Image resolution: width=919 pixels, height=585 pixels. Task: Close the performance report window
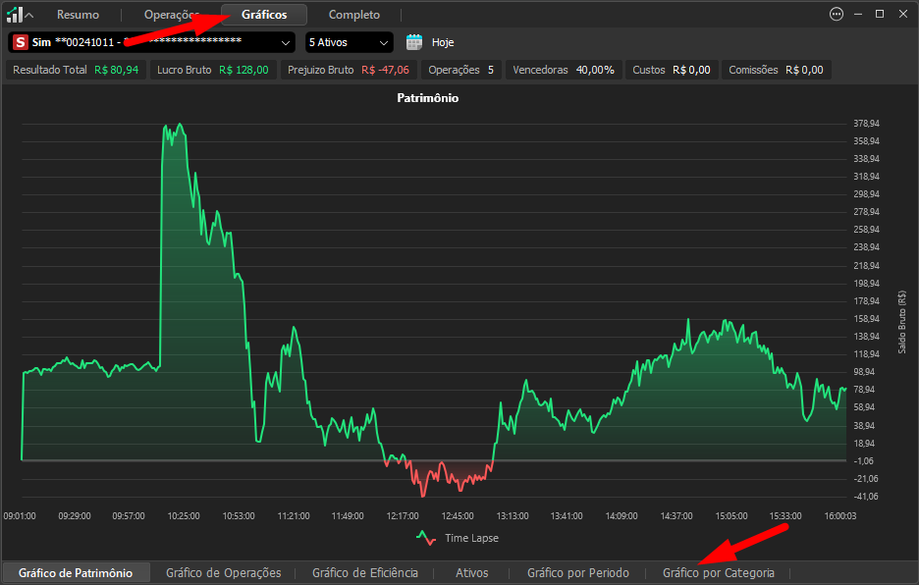tap(903, 14)
